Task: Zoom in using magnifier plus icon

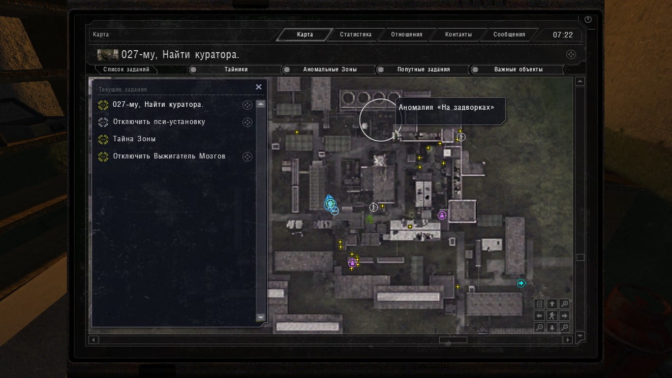Action: point(565,304)
